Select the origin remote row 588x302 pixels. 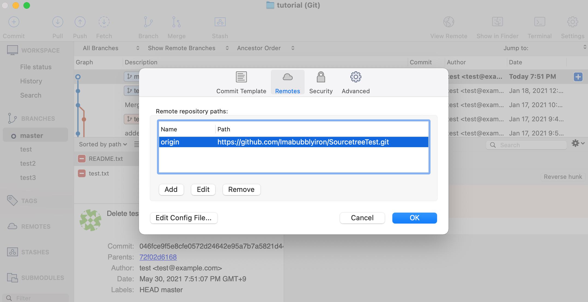[293, 142]
